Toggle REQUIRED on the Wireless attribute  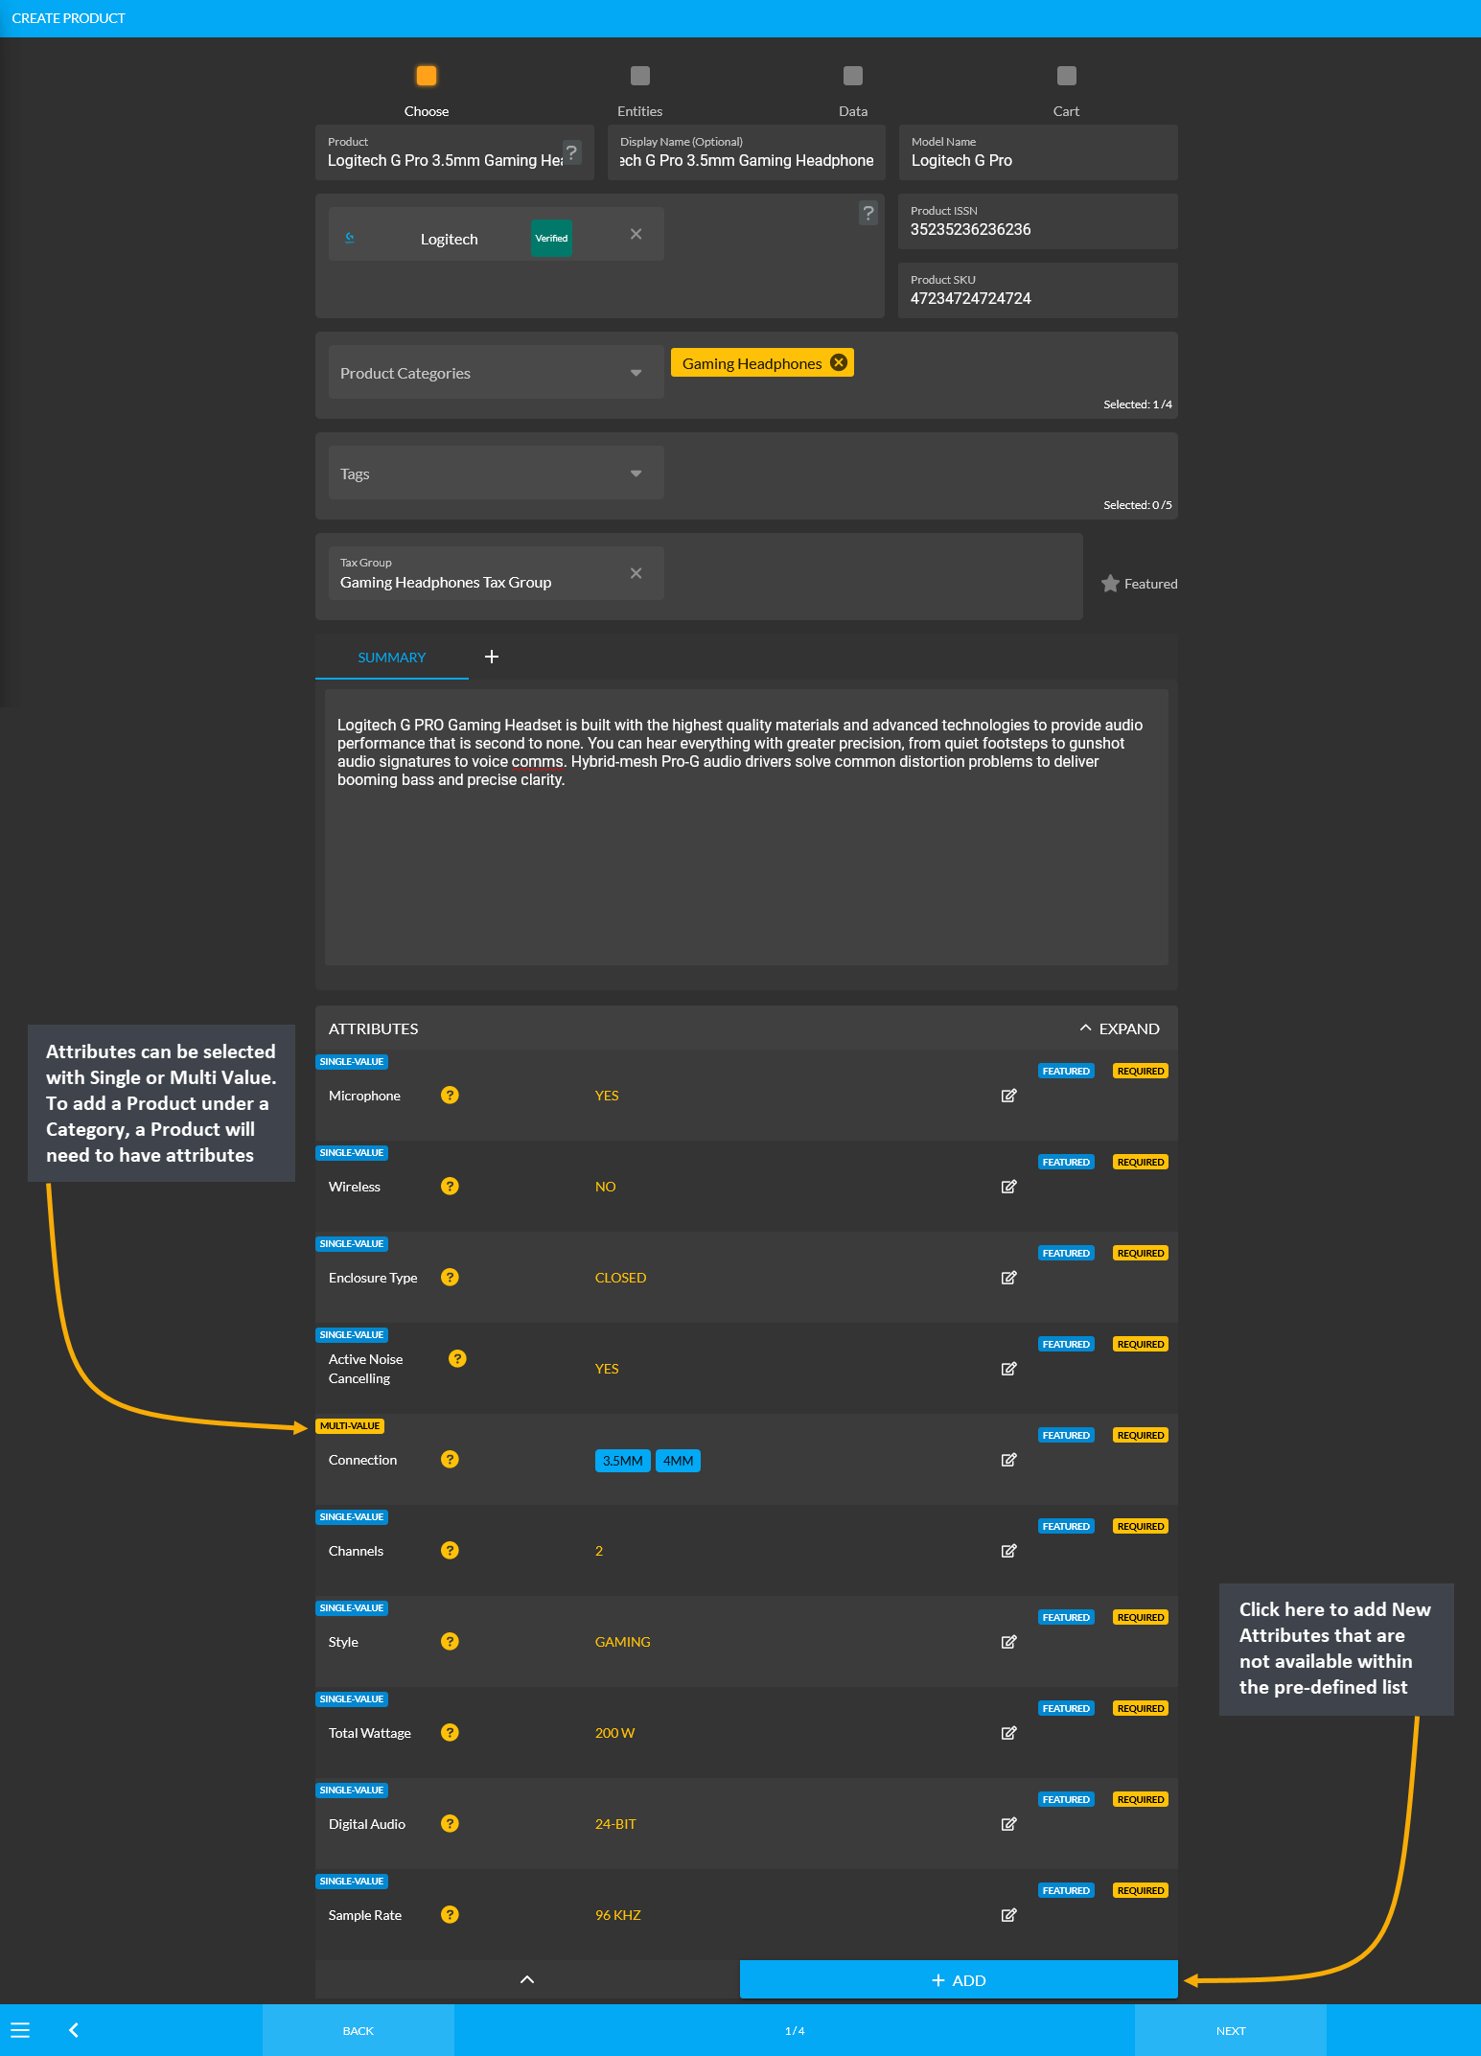point(1141,1162)
